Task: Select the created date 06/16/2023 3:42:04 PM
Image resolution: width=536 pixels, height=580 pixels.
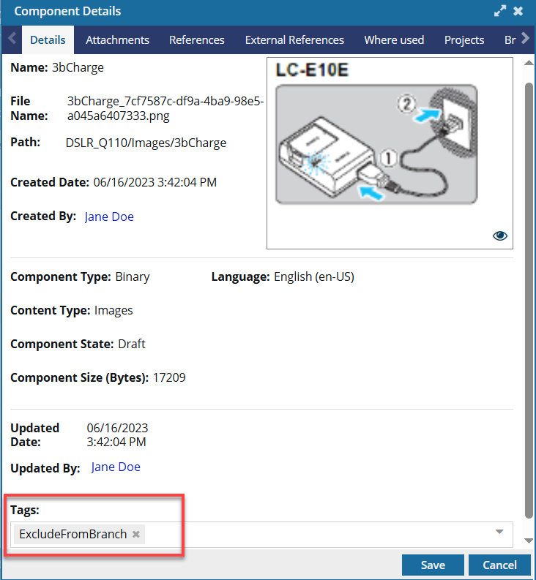Action: point(155,182)
